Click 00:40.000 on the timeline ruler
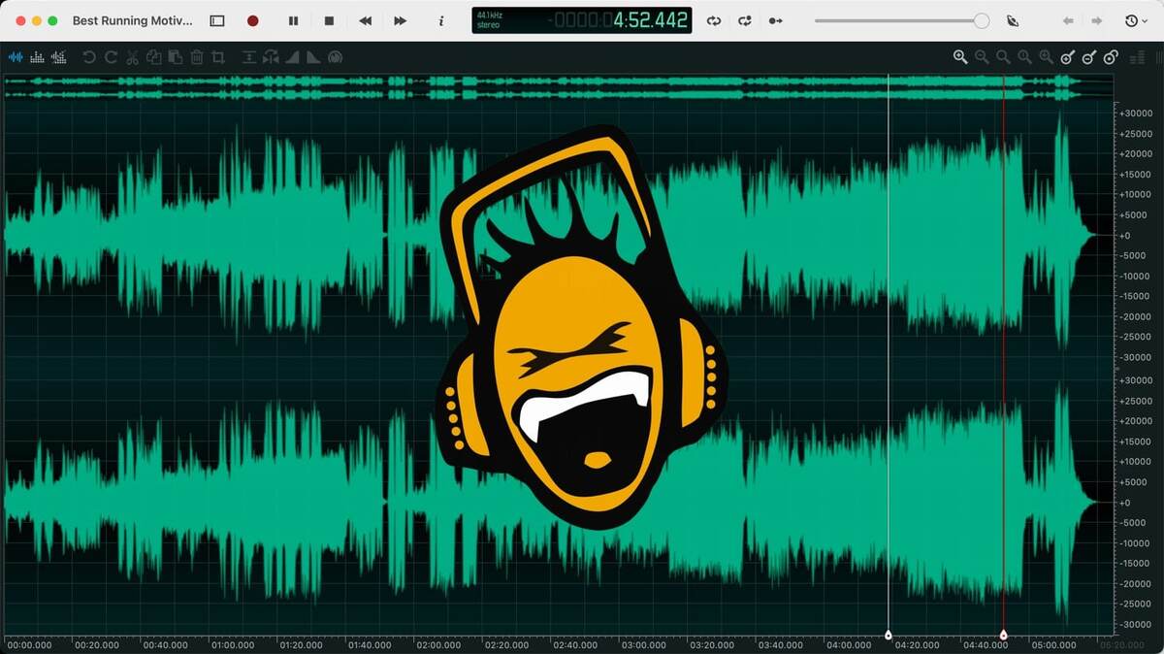The image size is (1164, 654). tap(165, 645)
